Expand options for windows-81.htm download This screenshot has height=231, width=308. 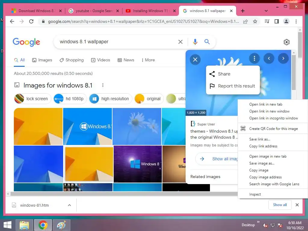point(69,205)
